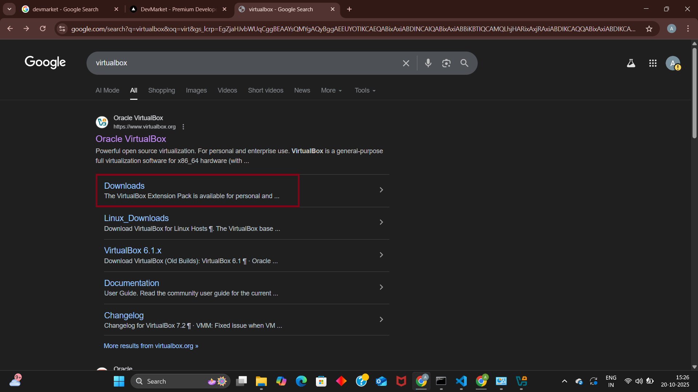Screen dimensions: 698x392
Task: Open the tab search dropdown arrow
Action: pos(9,9)
